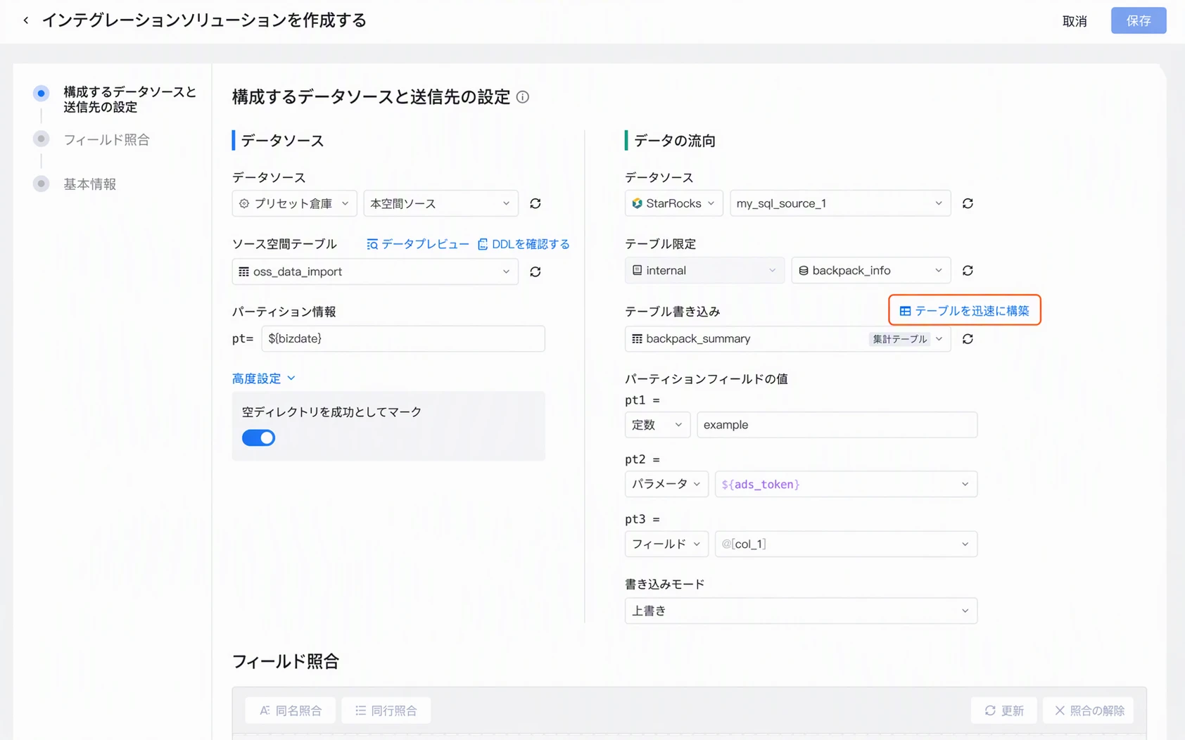Open the プリセット倉庫 dropdown

[294, 203]
